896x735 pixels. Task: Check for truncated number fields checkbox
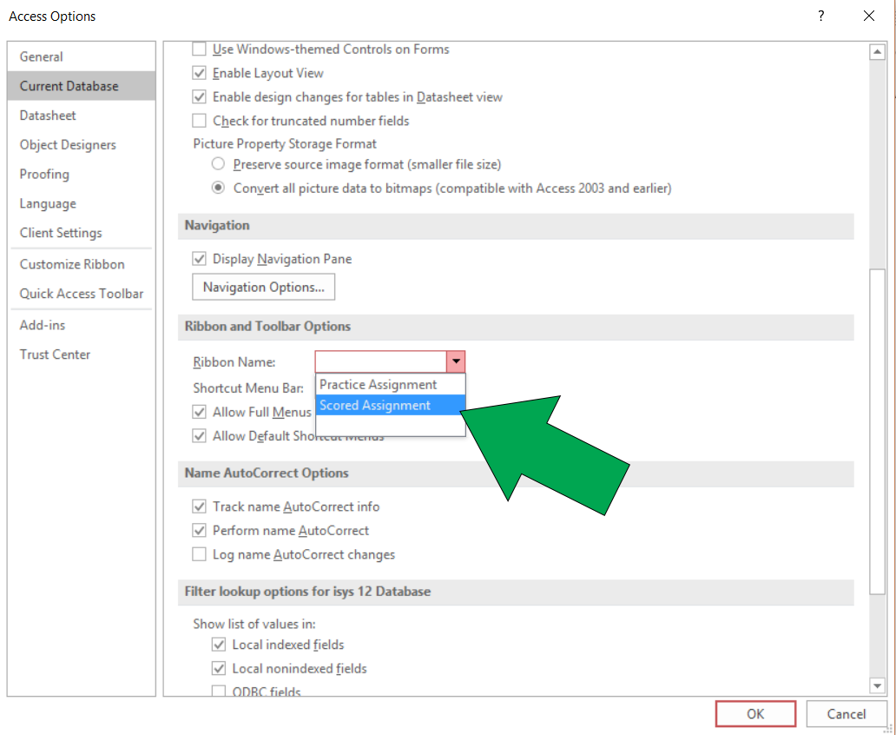(x=199, y=122)
